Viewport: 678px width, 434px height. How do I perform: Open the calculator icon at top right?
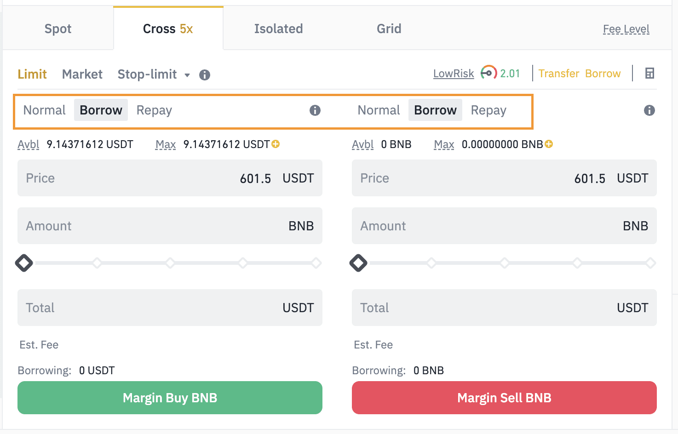(649, 73)
